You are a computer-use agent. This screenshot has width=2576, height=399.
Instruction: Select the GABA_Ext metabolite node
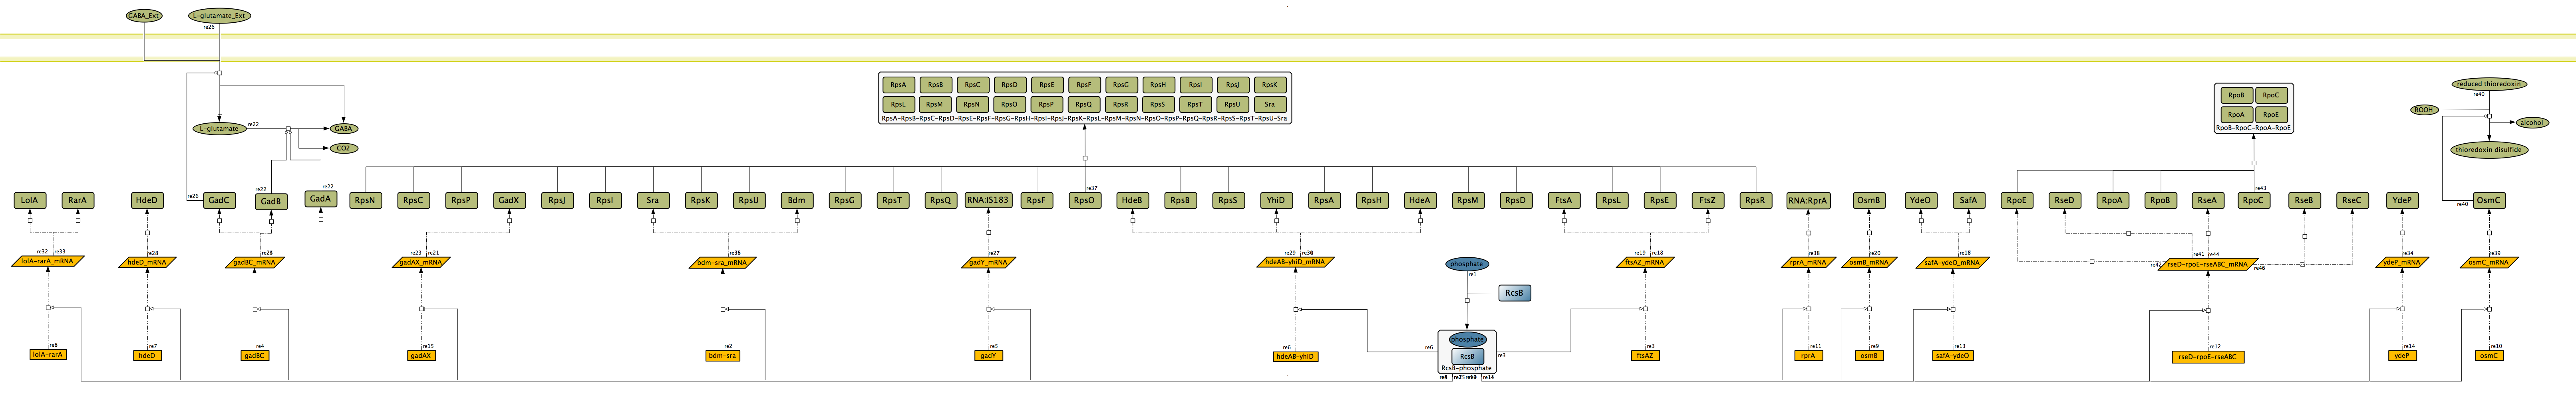pos(144,16)
